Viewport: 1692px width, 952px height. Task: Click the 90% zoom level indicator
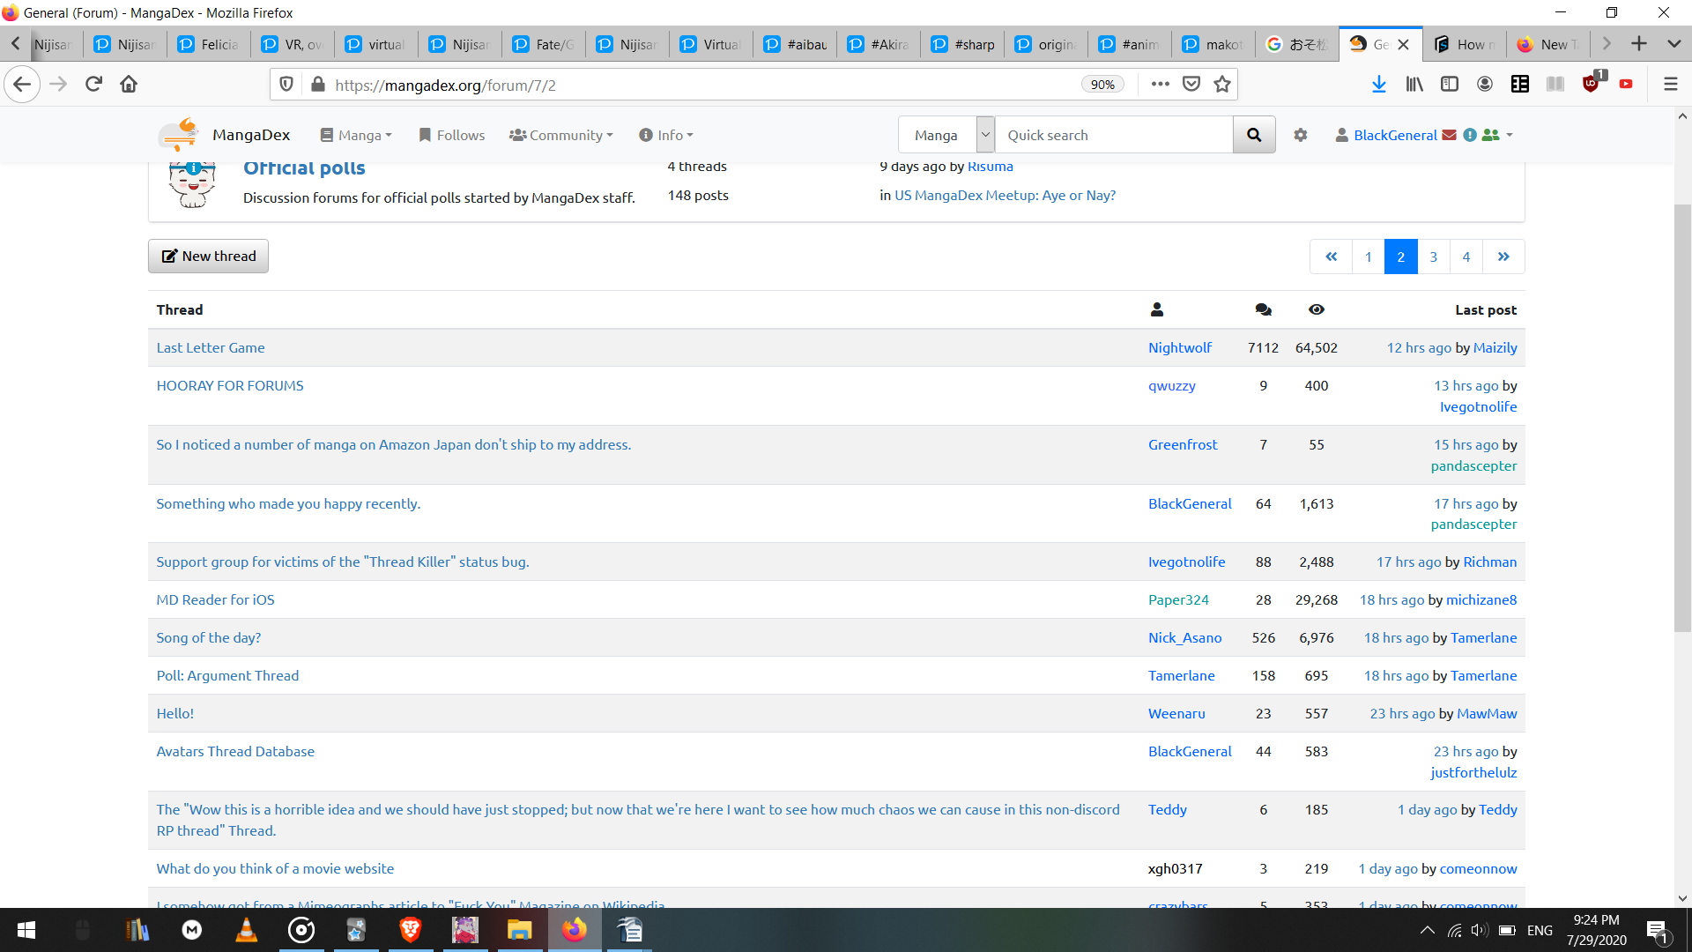click(1102, 85)
